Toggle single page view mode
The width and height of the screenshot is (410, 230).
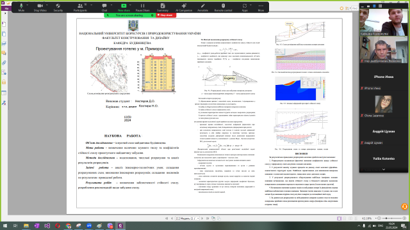[x=339, y=218]
